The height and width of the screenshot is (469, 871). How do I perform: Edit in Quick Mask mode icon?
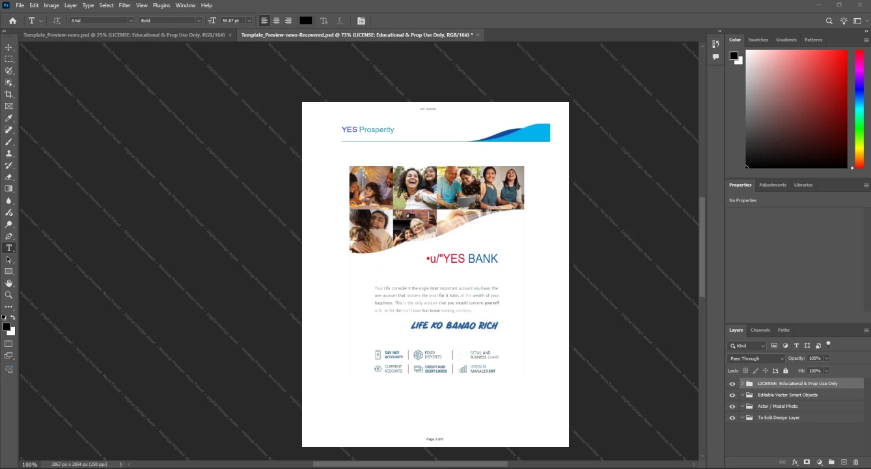[8, 343]
